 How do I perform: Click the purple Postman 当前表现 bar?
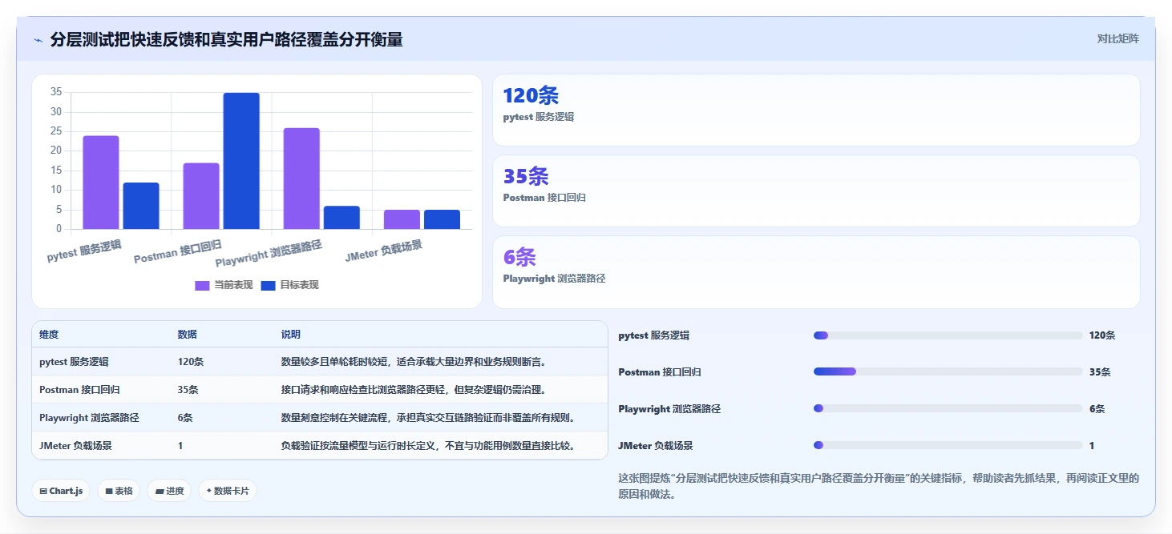[201, 196]
